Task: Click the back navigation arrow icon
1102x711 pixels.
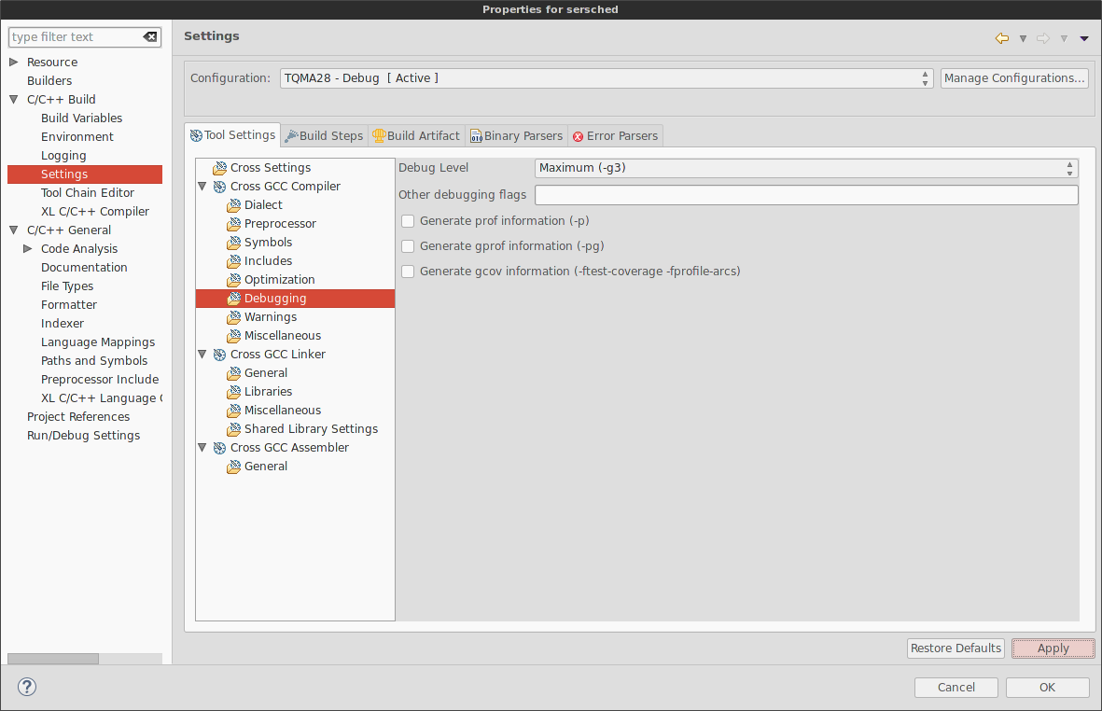Action: click(x=1002, y=38)
